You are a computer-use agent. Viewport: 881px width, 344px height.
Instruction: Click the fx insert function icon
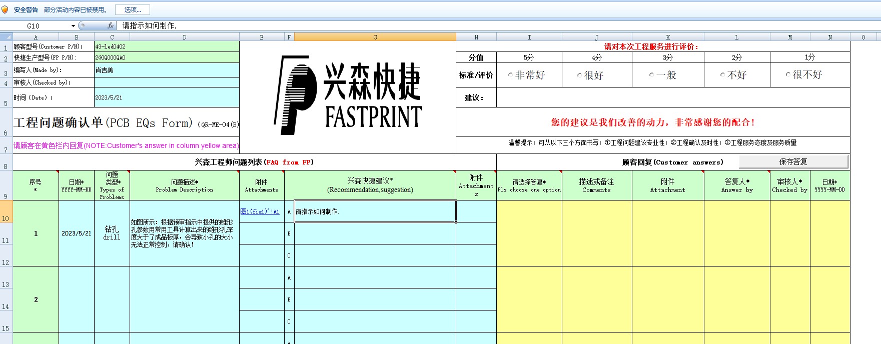tap(111, 25)
